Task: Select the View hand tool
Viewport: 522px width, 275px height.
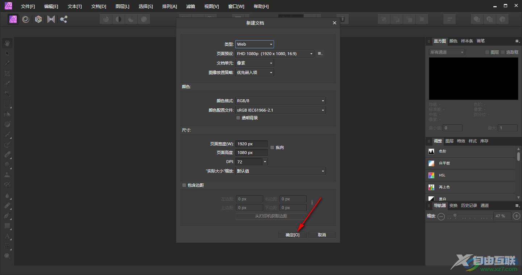Action: pyautogui.click(x=7, y=43)
